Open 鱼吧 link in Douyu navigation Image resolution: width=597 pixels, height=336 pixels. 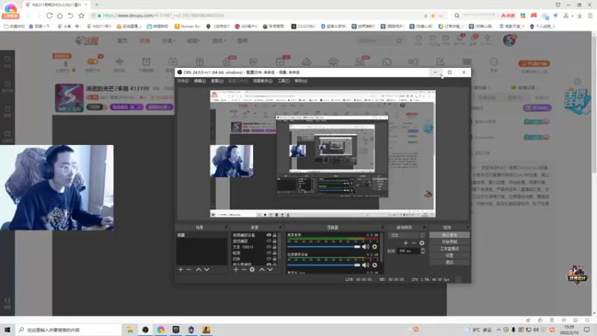coord(243,41)
